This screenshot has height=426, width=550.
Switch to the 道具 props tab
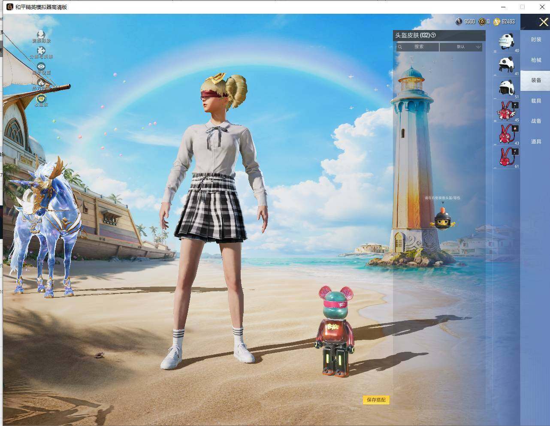pos(536,142)
